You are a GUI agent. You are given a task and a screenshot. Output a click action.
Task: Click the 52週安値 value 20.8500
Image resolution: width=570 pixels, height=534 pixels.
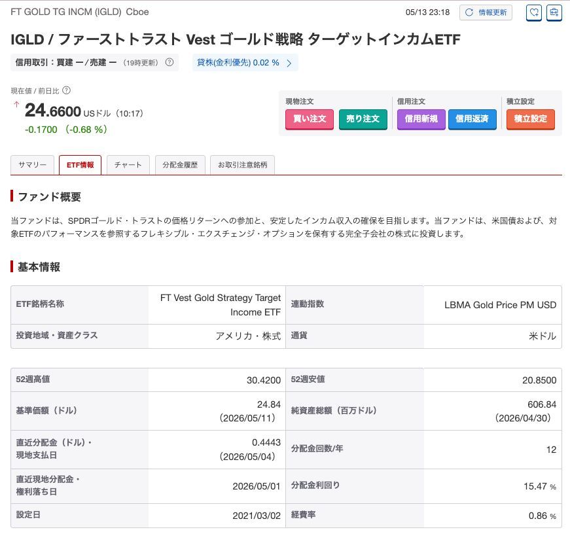[539, 380]
